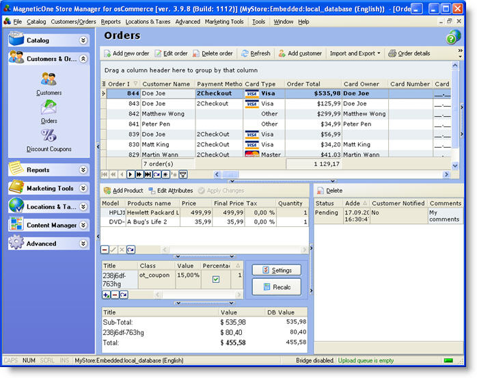
Task: Click orders grid scroll right arrow
Action: coord(446,174)
